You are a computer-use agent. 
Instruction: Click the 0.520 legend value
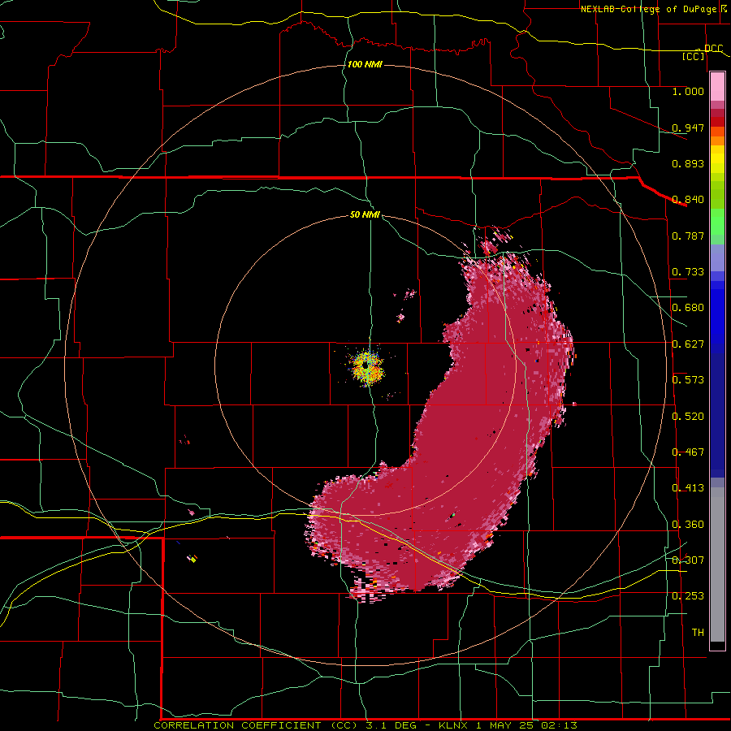coord(688,417)
